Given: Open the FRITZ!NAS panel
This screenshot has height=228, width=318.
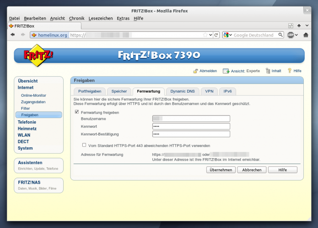Looking at the screenshot, I should (38, 185).
